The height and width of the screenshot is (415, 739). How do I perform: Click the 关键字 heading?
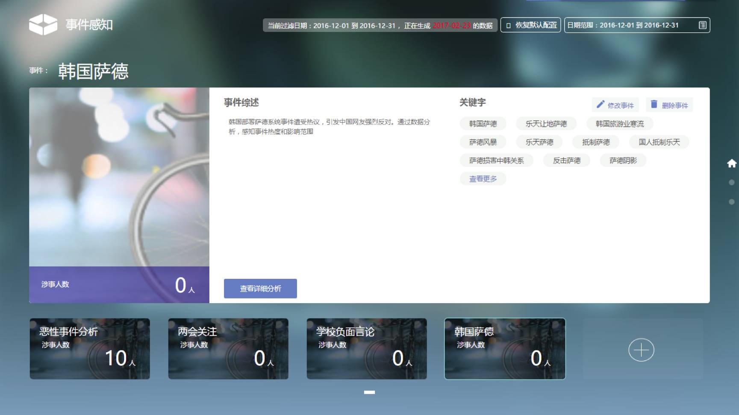click(x=472, y=102)
